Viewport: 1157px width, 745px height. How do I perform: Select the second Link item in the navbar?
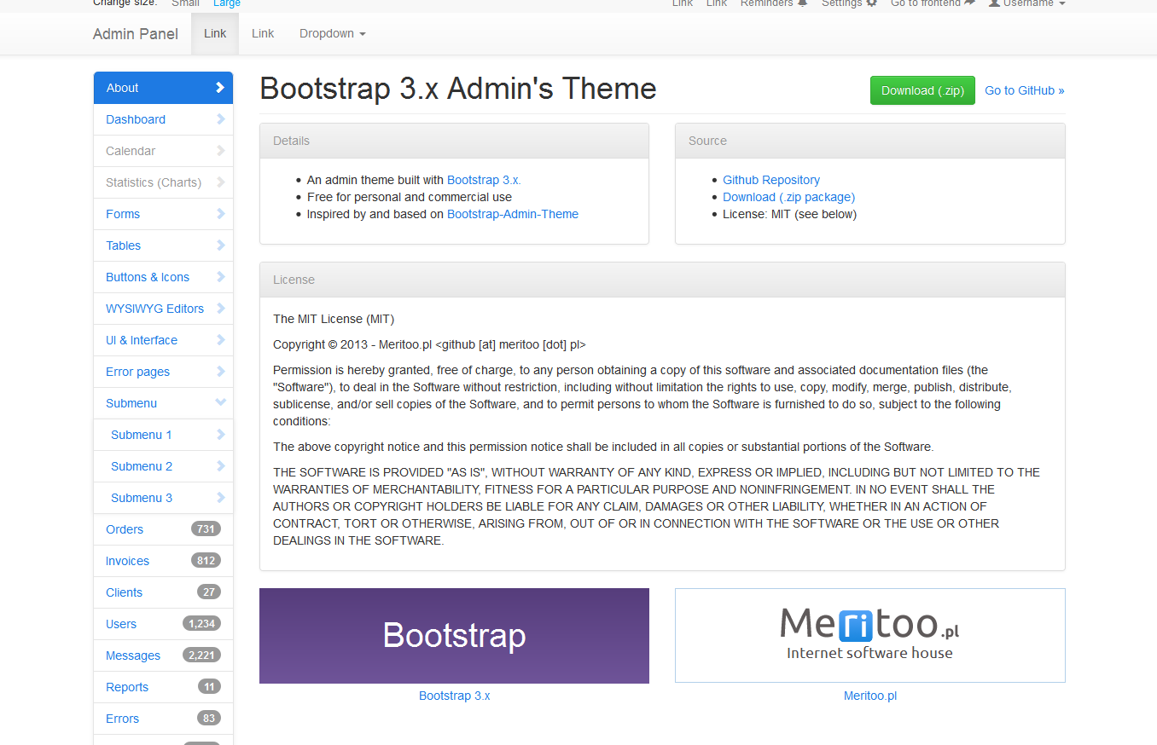tap(263, 34)
